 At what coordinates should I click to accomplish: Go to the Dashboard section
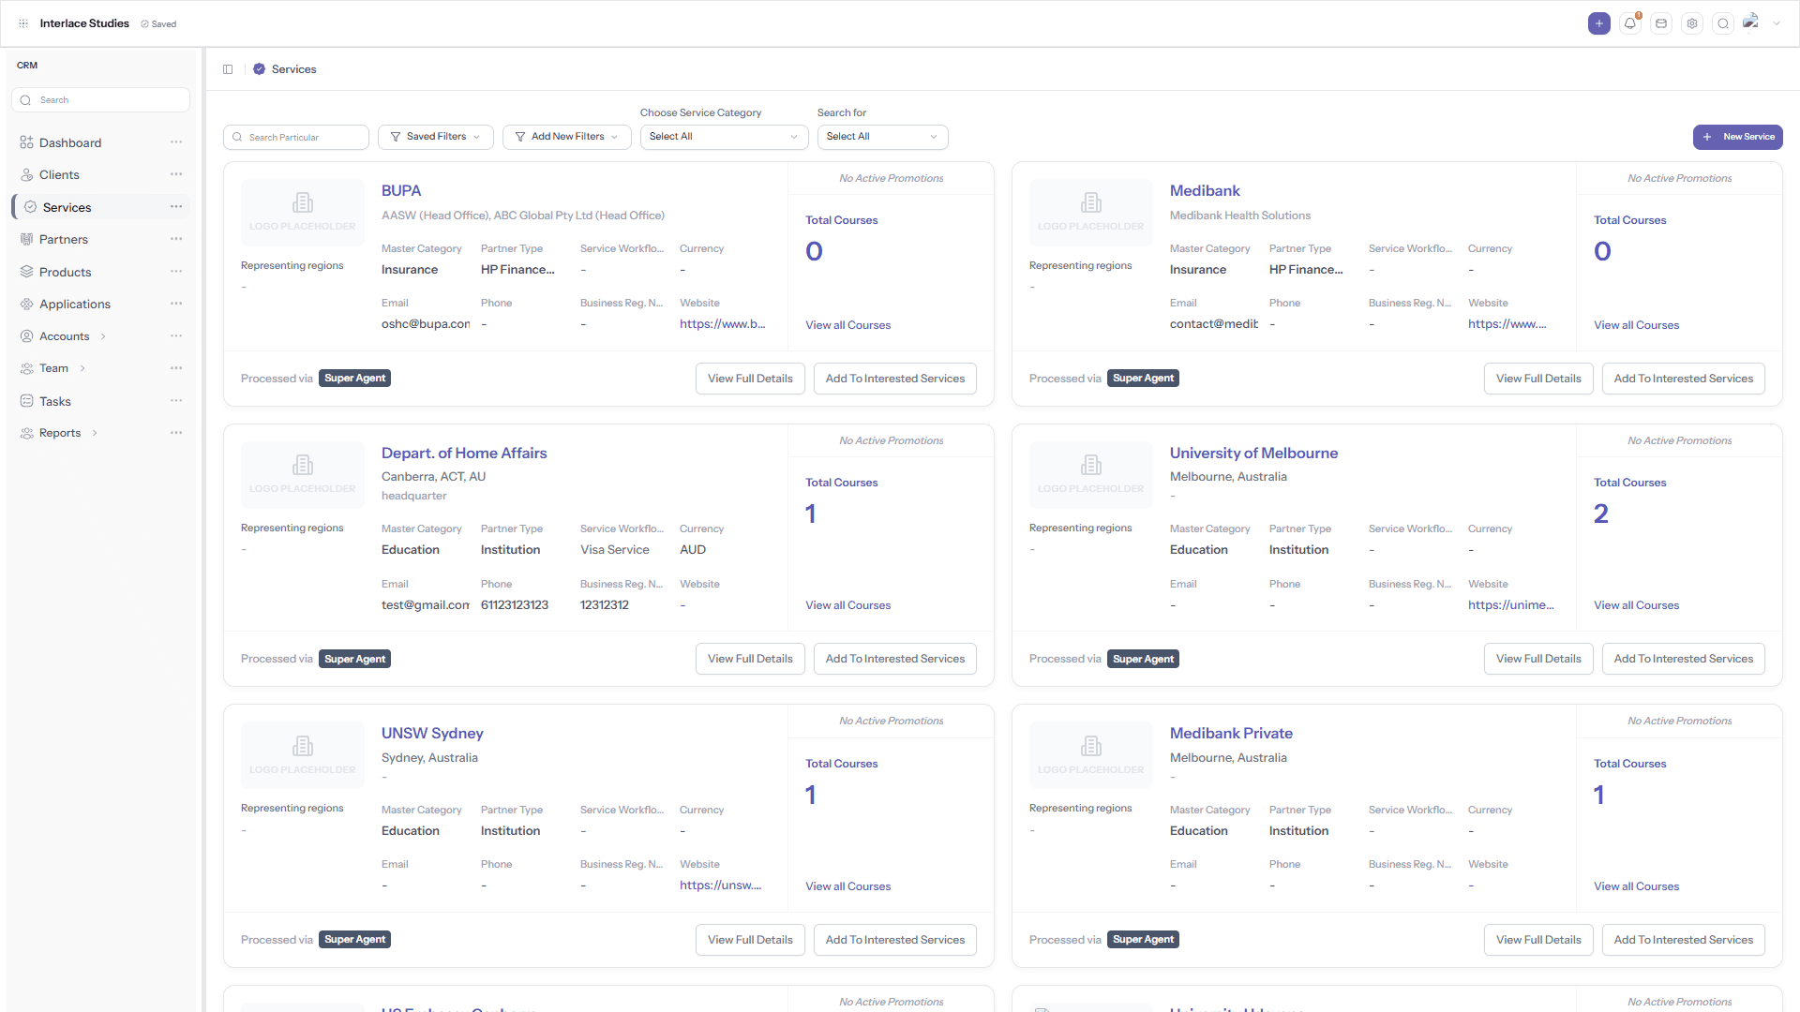coord(70,142)
